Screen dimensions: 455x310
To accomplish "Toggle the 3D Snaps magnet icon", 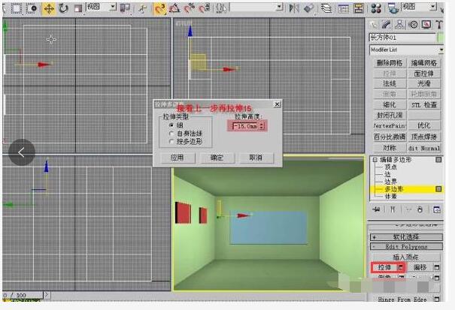I will click(160, 9).
